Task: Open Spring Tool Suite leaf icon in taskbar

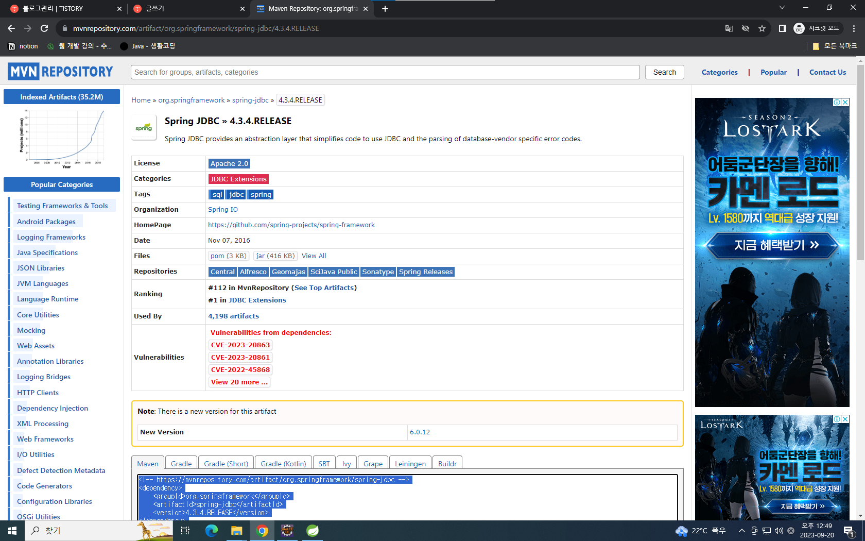Action: 313,531
